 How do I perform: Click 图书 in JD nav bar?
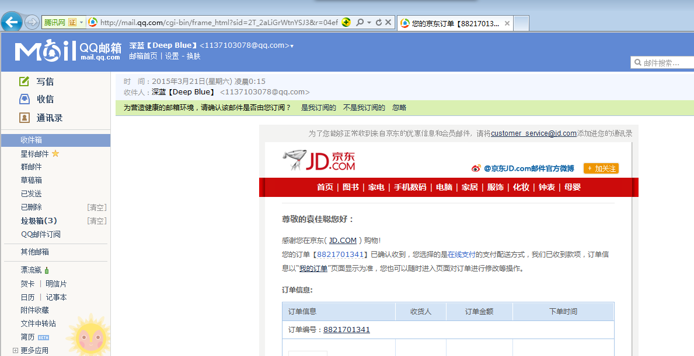[351, 187]
